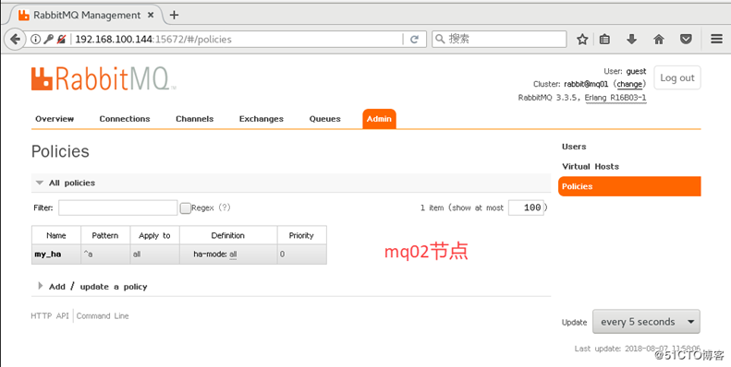The height and width of the screenshot is (367, 731).
Task: Open Users in the admin sidebar
Action: pyautogui.click(x=574, y=147)
